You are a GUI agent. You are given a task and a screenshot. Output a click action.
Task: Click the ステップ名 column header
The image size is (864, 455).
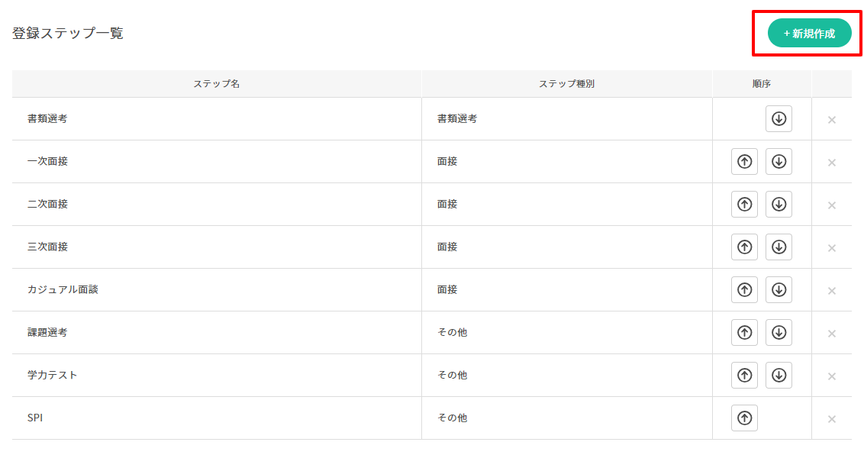click(x=217, y=84)
